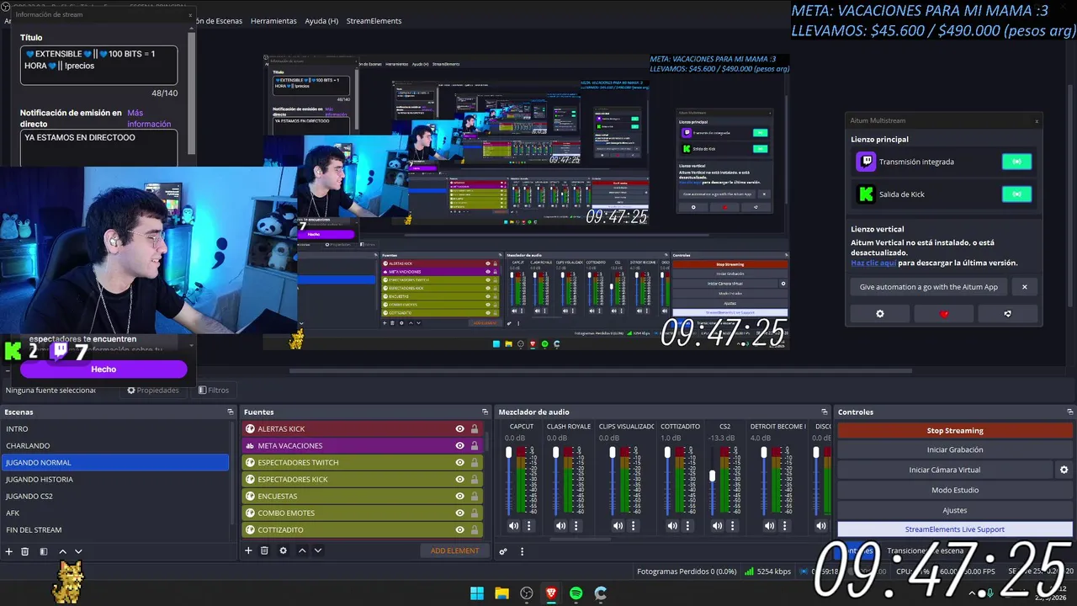1077x606 pixels.
Task: Move the selected scene up
Action: pyautogui.click(x=62, y=551)
